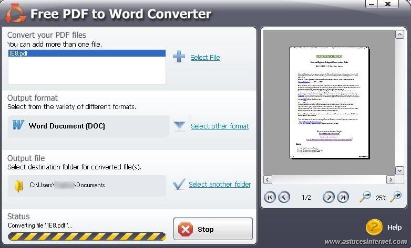Click the PDF page preview thumbnail
Screen dimensions: 411x248
click(x=329, y=102)
